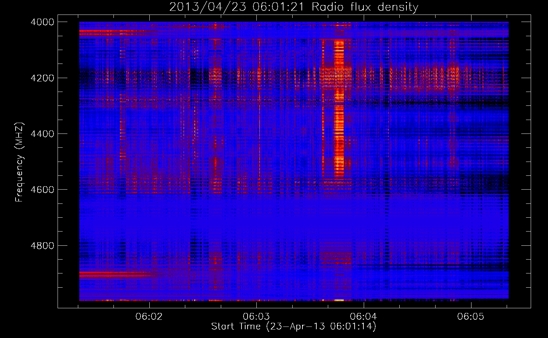Click the 06:03 time axis label
The image size is (548, 338).
256,316
